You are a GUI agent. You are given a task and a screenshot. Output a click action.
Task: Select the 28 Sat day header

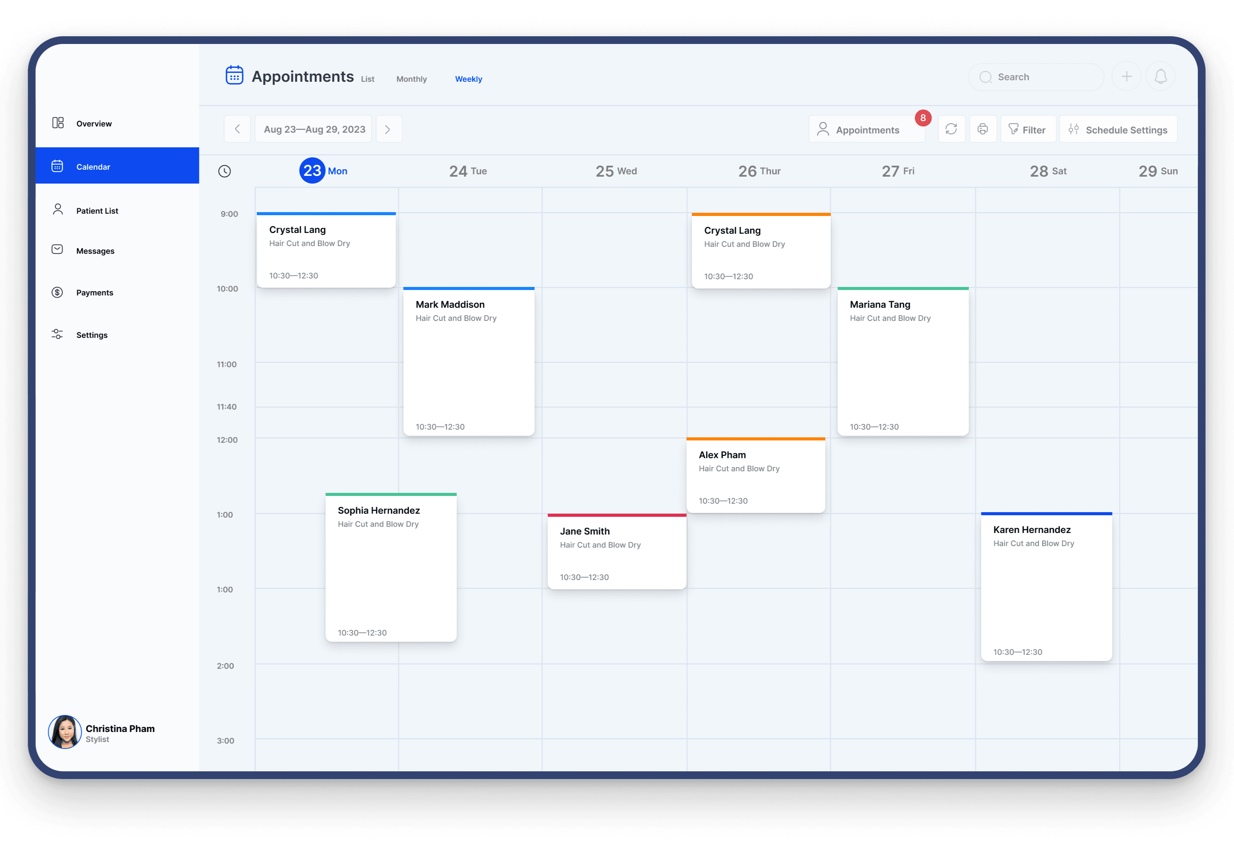[x=1048, y=171]
